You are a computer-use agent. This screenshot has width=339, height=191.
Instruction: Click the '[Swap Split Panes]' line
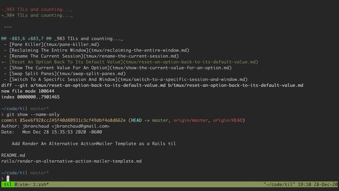(65, 74)
